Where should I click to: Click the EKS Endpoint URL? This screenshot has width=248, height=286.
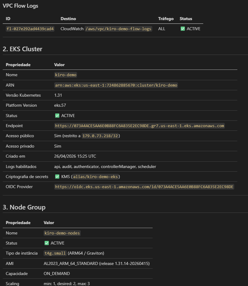pyautogui.click(x=139, y=126)
